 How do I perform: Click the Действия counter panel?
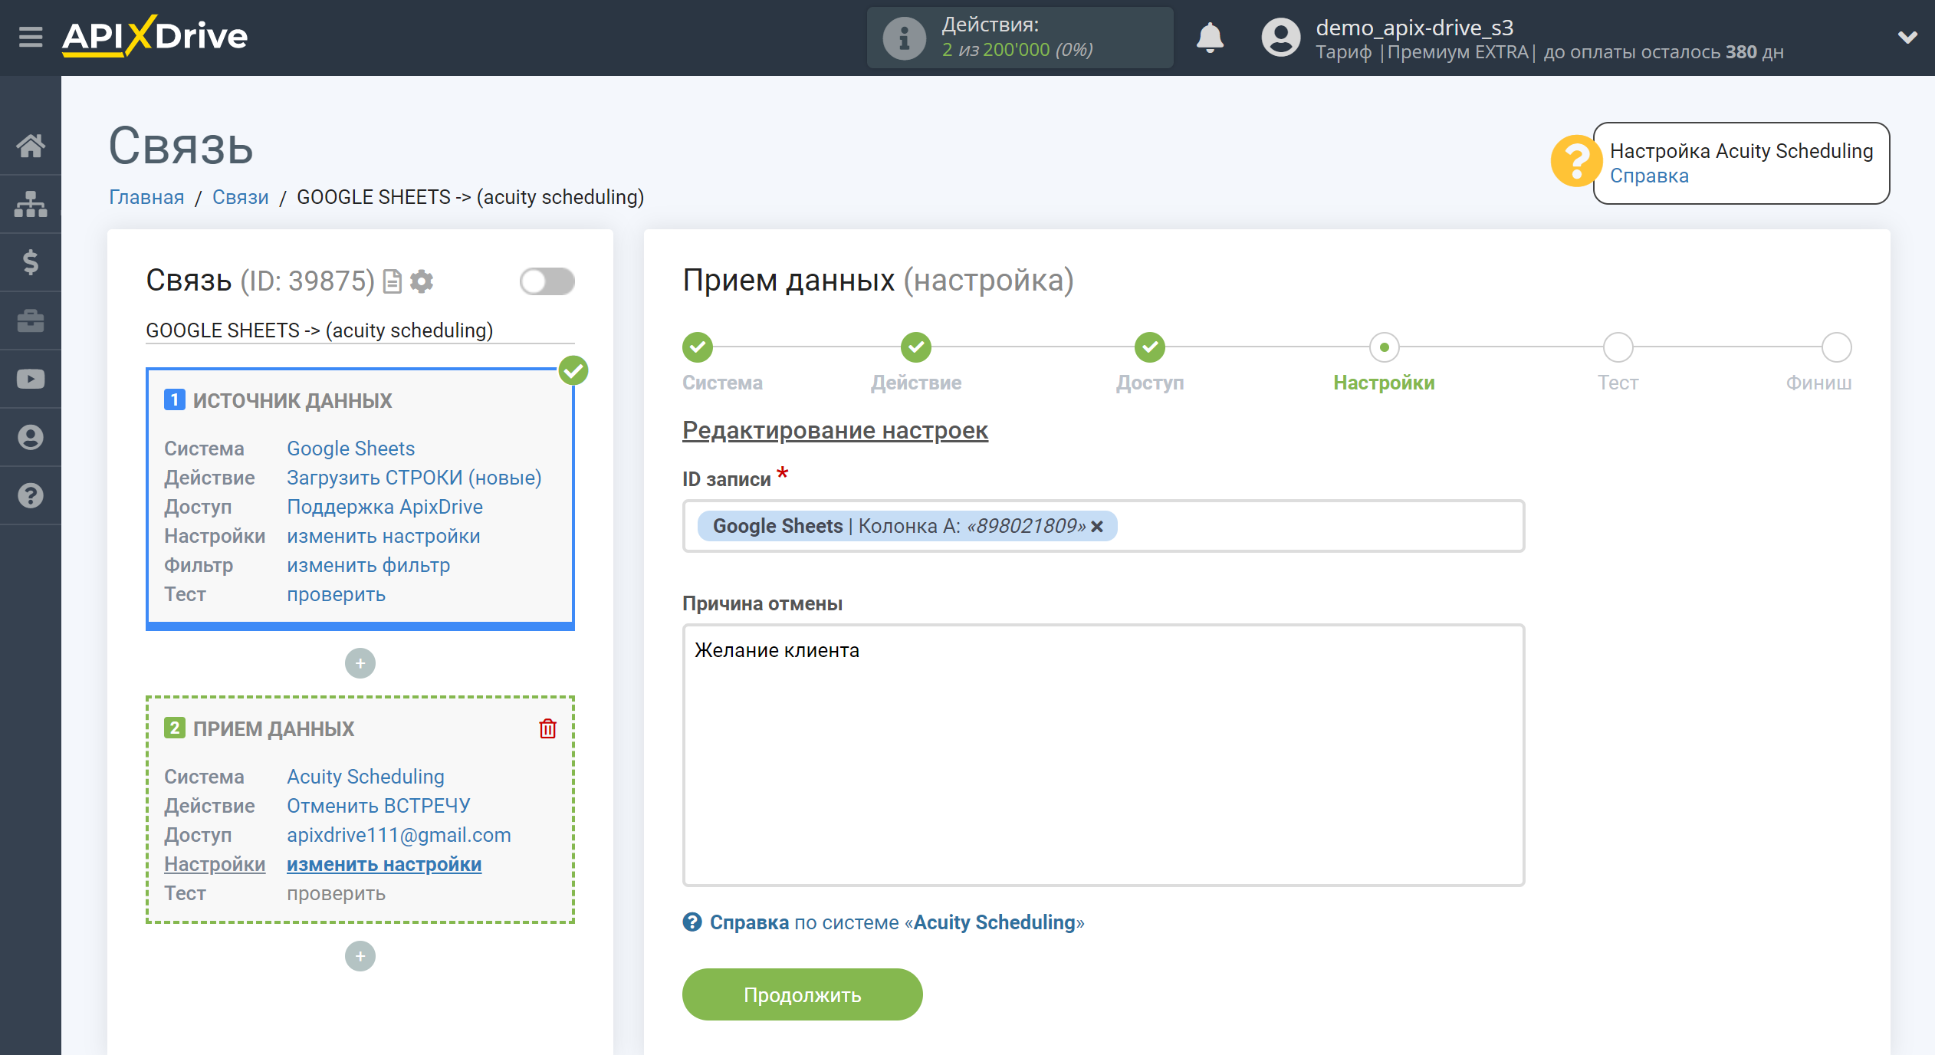click(x=1020, y=38)
